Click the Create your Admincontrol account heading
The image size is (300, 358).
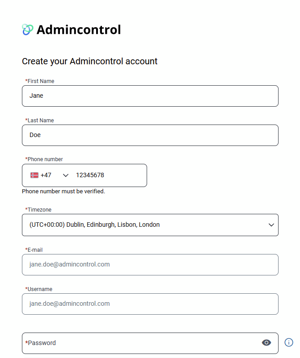[89, 61]
